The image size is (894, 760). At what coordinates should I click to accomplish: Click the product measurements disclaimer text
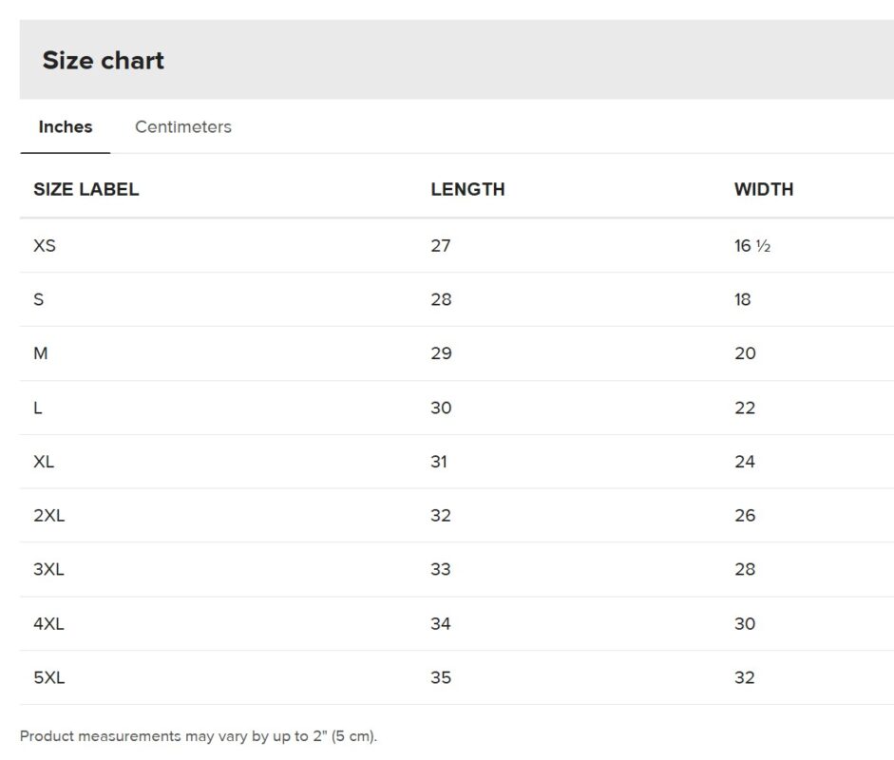coord(199,736)
